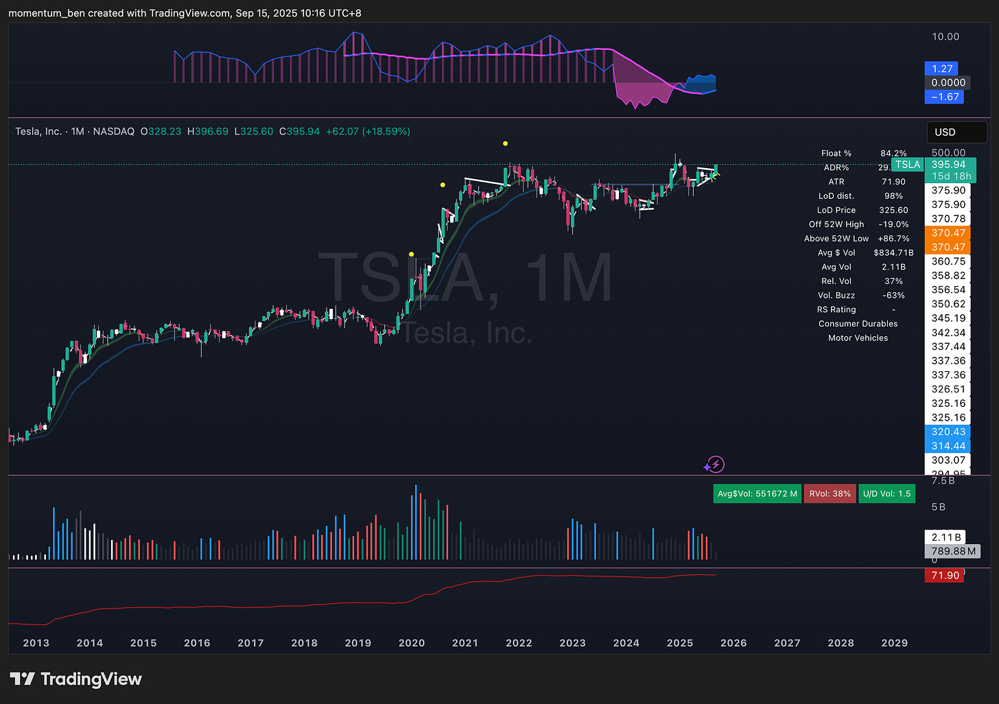Screen dimensions: 999x704
Task: Click the 2023 label on time axis
Action: (572, 643)
